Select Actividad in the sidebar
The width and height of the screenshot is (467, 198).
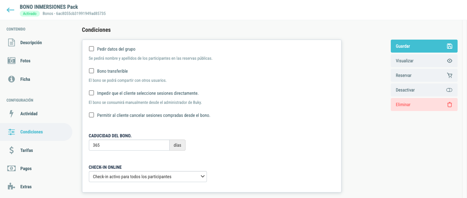tap(29, 114)
